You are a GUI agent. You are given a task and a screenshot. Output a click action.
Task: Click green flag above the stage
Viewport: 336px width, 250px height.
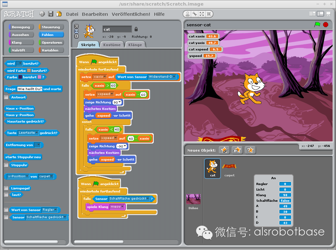(317, 24)
